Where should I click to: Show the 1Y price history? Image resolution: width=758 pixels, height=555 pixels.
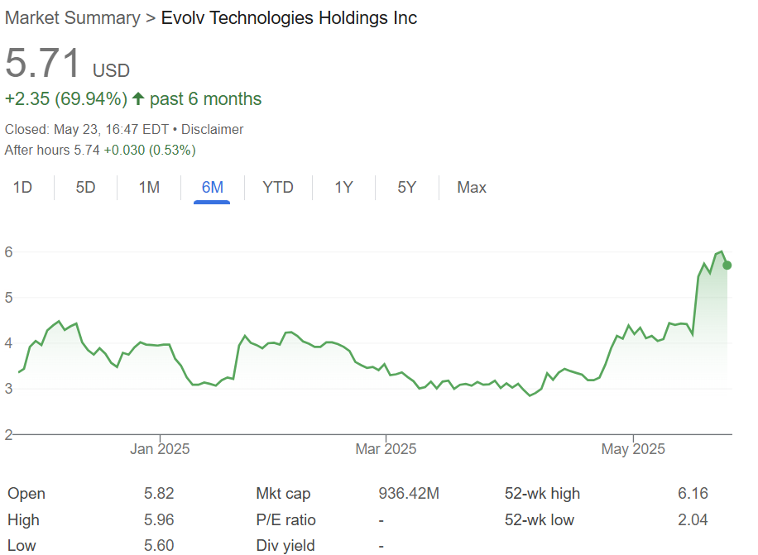coord(343,188)
